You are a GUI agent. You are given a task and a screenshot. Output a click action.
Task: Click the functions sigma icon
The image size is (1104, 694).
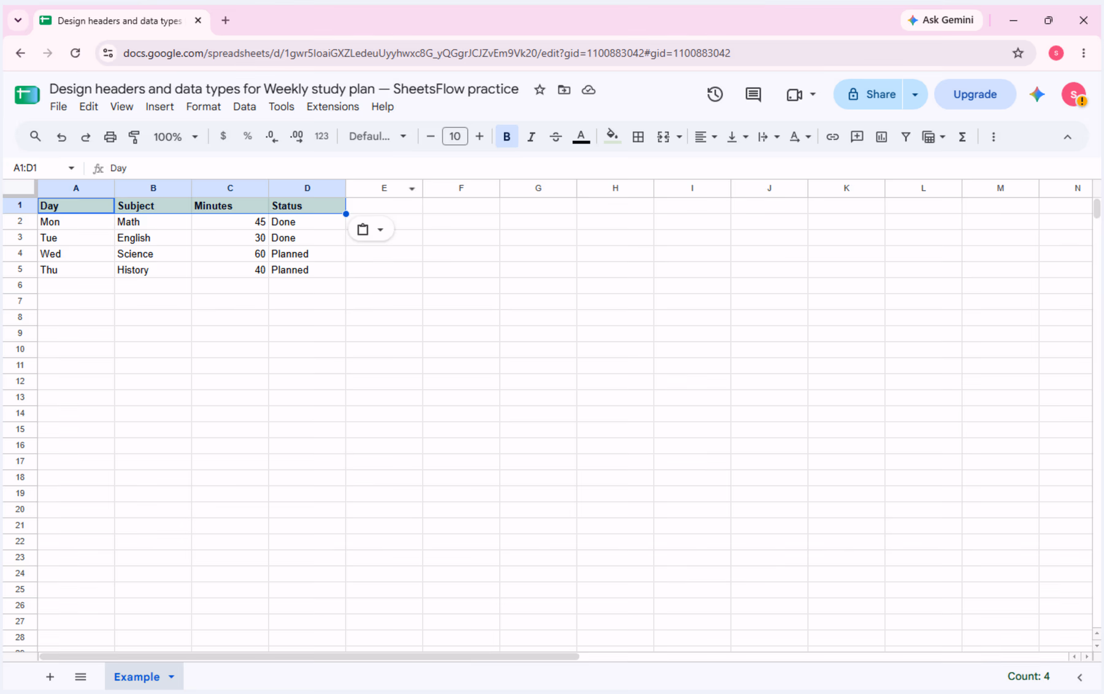962,137
